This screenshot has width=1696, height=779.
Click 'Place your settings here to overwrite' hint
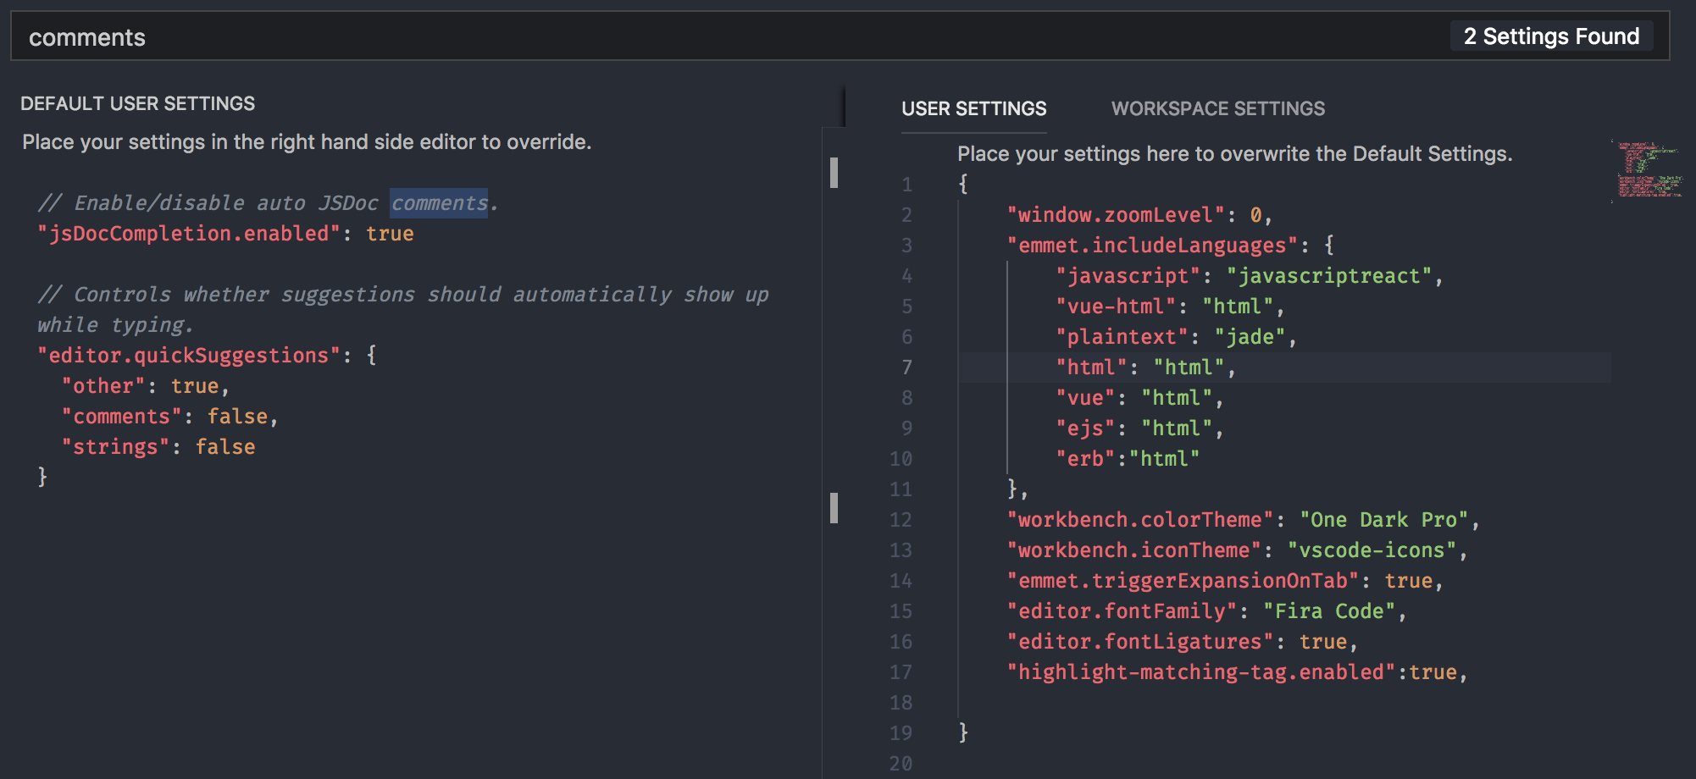point(1234,154)
